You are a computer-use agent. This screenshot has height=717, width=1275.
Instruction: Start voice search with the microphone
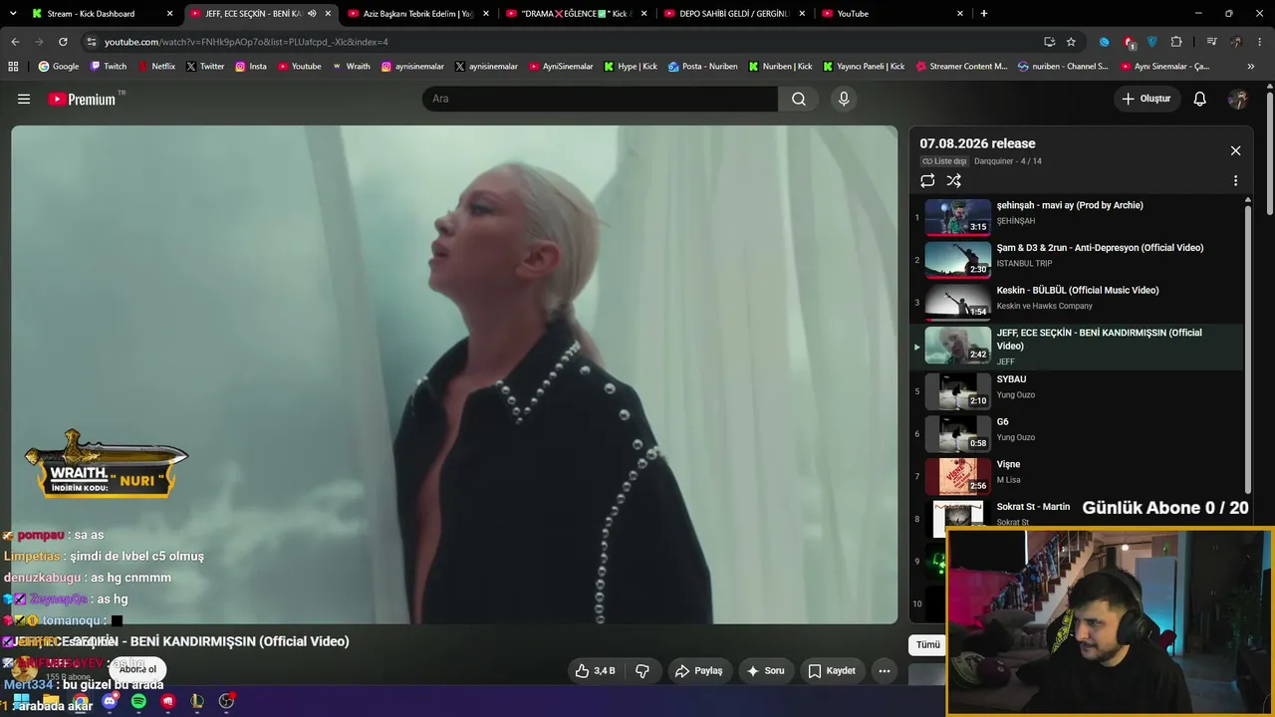pos(844,99)
